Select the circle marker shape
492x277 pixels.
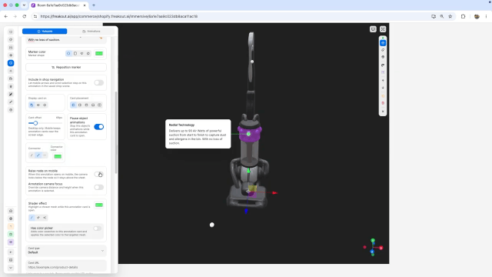(x=68, y=53)
